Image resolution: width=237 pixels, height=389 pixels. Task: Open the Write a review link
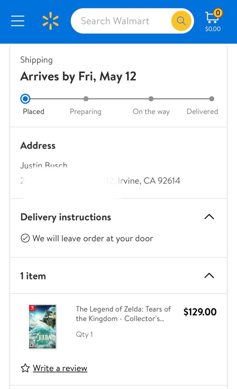60,368
